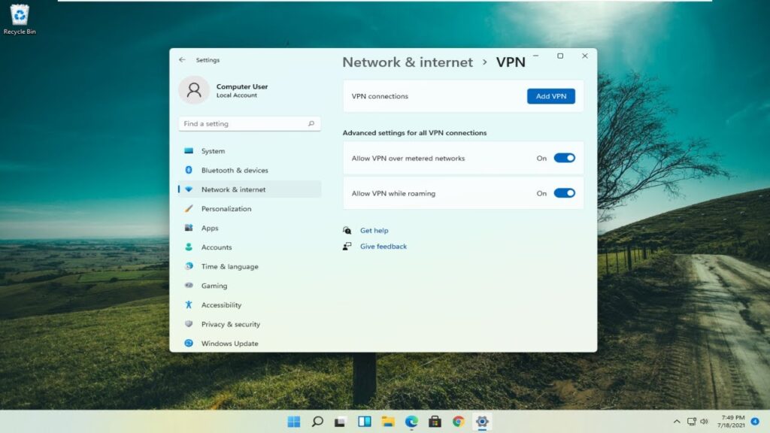Open File Explorer from the taskbar
Image resolution: width=770 pixels, height=433 pixels.
(x=388, y=422)
